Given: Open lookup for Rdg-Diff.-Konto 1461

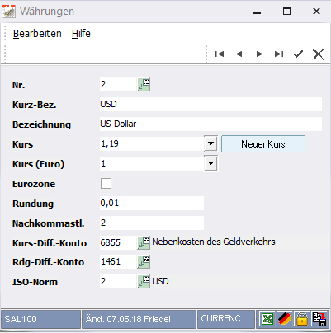Looking at the screenshot, I should [144, 261].
